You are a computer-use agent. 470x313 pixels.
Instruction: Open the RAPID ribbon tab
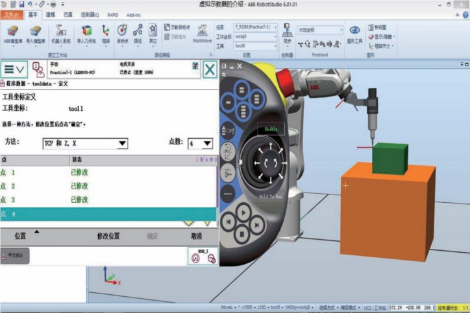click(x=112, y=14)
